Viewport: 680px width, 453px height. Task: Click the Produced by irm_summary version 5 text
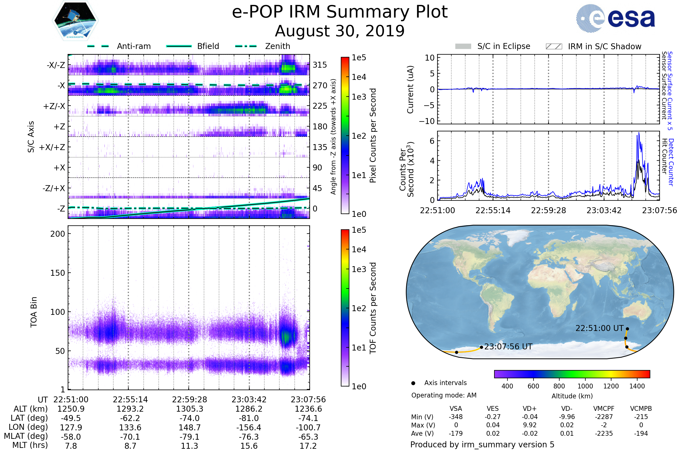pos(482,445)
